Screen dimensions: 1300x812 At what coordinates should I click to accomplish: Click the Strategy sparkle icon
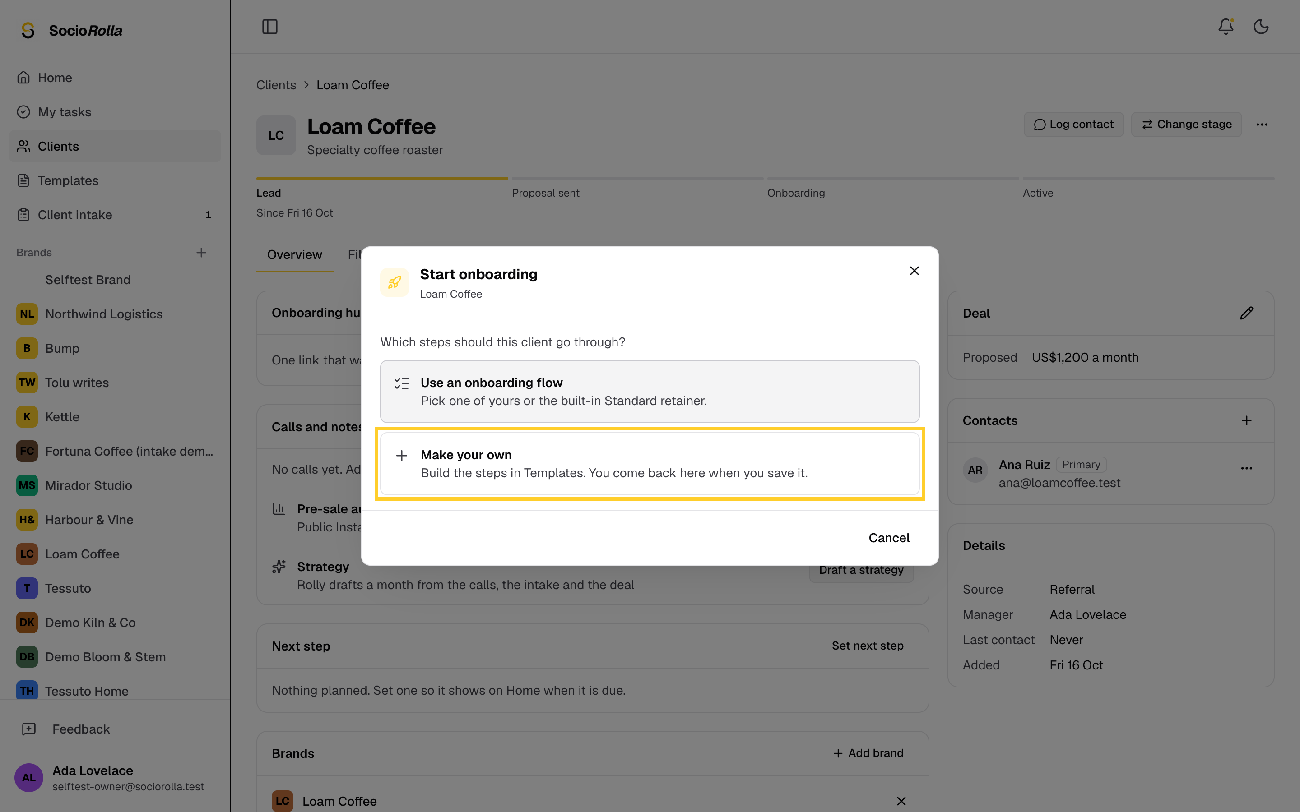[x=279, y=567]
